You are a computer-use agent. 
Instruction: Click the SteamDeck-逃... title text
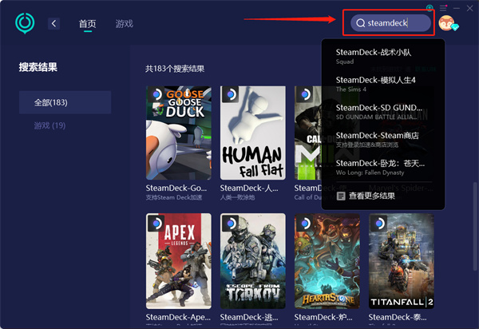point(249,317)
